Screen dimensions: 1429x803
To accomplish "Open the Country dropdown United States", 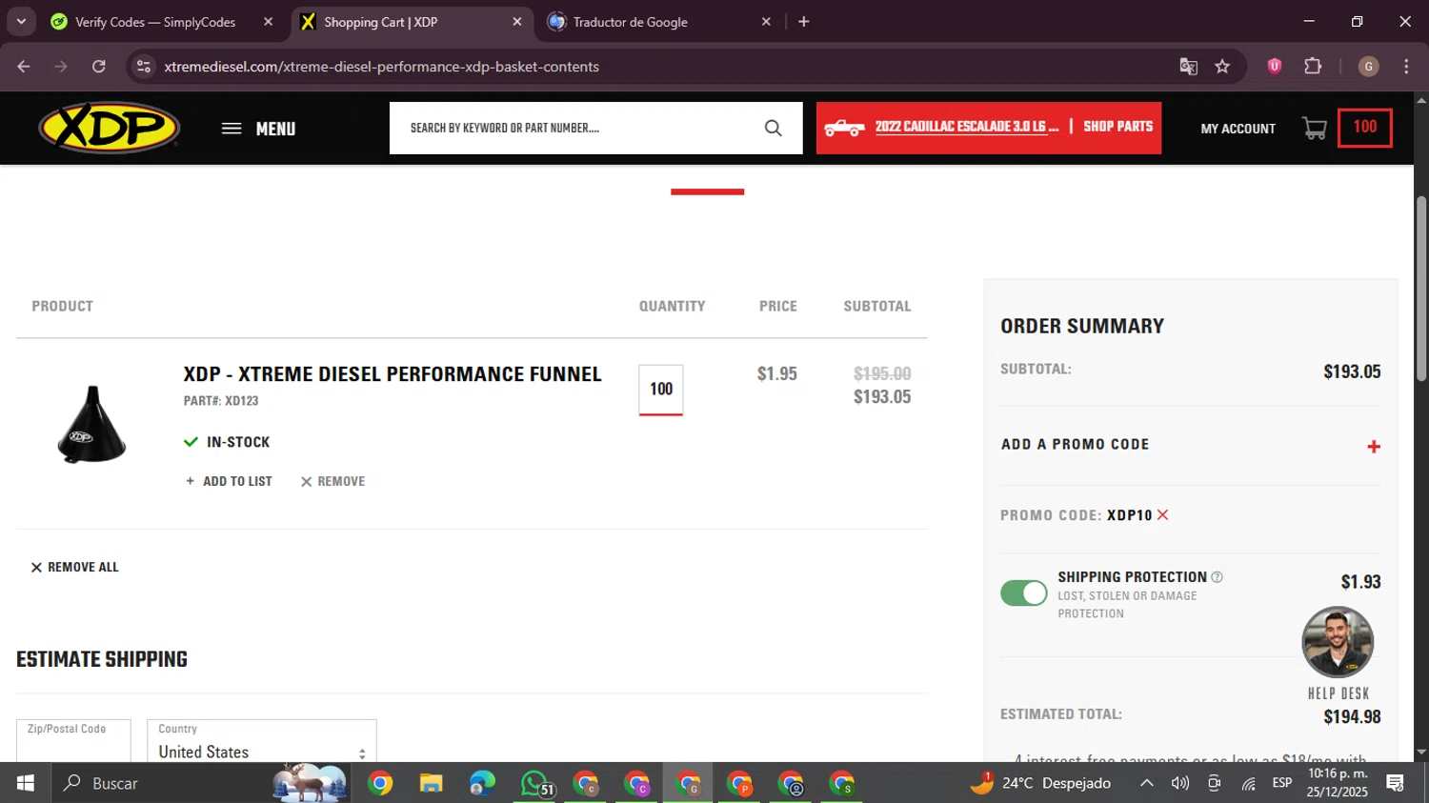I will [x=262, y=741].
